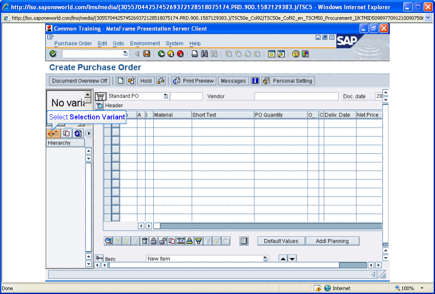Click the Generate shortcut icon
Viewport: 435px width, 294px height.
tap(281, 54)
